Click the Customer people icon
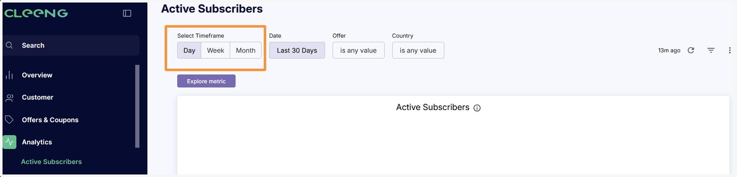The width and height of the screenshot is (737, 177). pyautogui.click(x=9, y=97)
